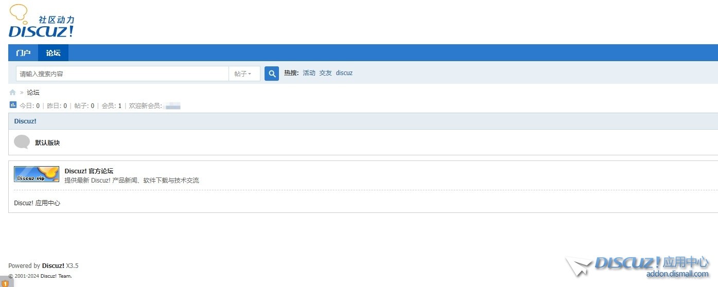Open the 交友 hot search link

pos(325,73)
